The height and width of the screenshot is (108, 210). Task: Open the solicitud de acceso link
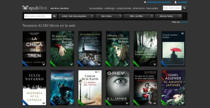coord(159,2)
